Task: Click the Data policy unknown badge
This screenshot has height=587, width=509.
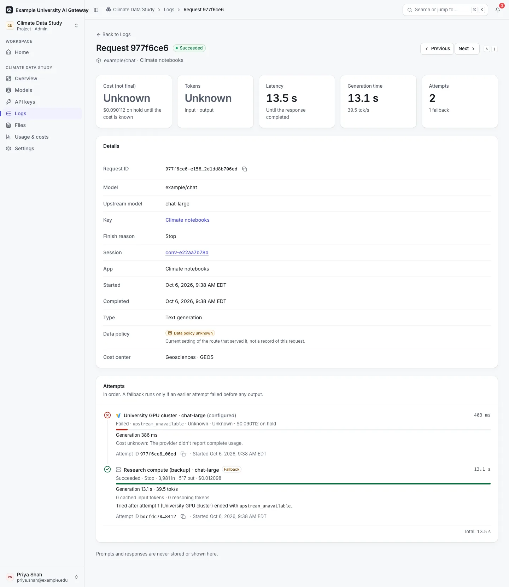Action: point(190,333)
